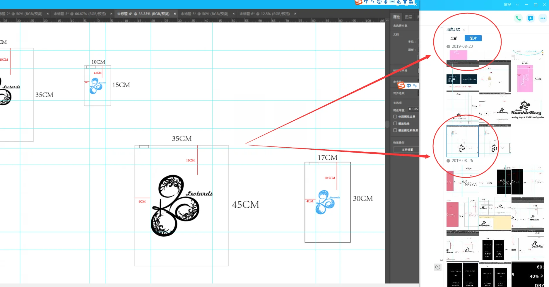This screenshot has width=549, height=287.
Task: Open the BumbleBeez logo image thumbnail
Action: (x=527, y=110)
